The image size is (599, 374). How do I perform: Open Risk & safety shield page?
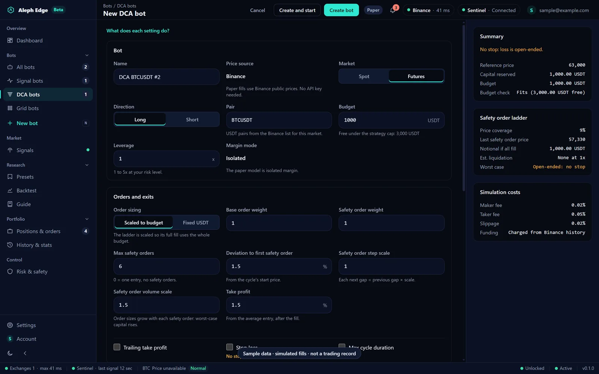(x=48, y=272)
